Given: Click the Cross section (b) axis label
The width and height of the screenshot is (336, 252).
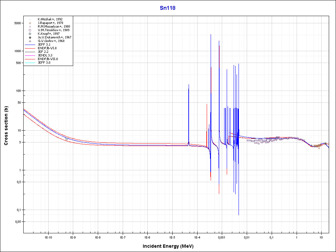Looking at the screenshot, I should [x=6, y=126].
